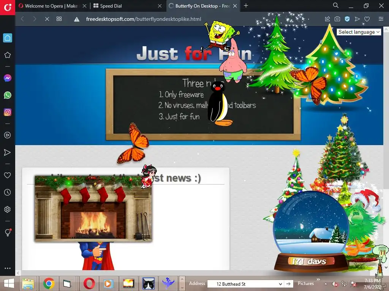Close the Speed Dial tab
This screenshot has height=291, width=389.
(160, 6)
